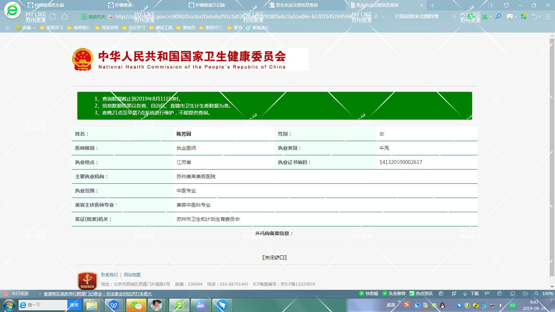This screenshot has width=555, height=312.
Task: Open the QQ penguin tray icon
Action: [443, 305]
